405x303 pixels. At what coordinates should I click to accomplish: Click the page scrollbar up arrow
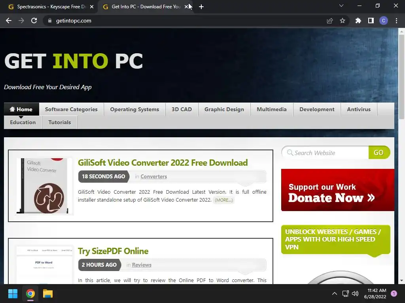[401, 32]
